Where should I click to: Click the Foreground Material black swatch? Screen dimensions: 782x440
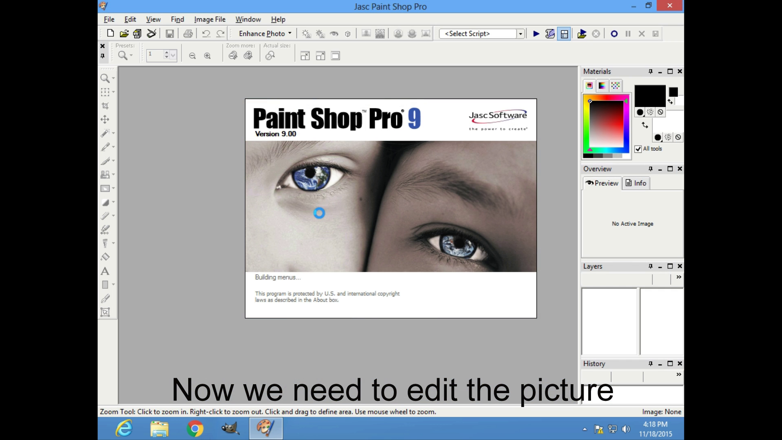(x=650, y=96)
